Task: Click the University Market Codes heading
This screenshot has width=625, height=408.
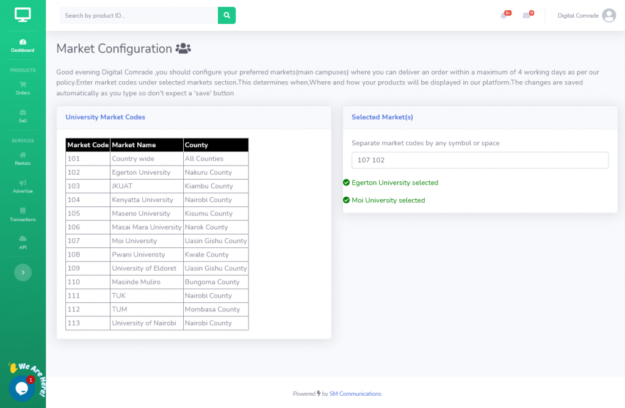Action: coord(105,117)
